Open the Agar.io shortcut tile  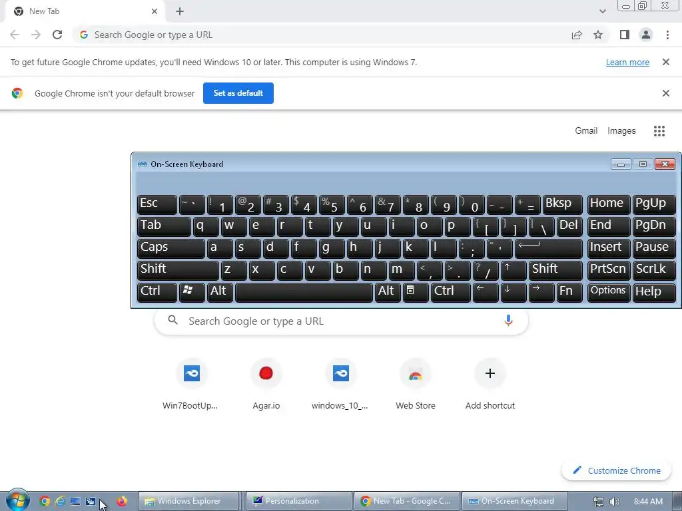pos(266,384)
